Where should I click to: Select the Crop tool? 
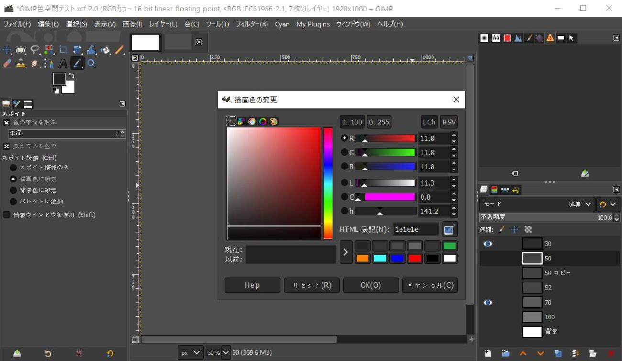(x=63, y=50)
